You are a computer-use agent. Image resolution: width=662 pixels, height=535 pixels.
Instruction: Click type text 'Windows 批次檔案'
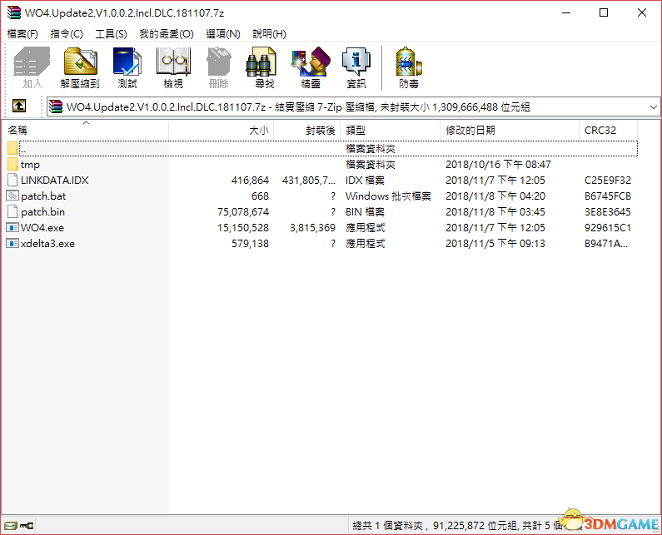[388, 196]
